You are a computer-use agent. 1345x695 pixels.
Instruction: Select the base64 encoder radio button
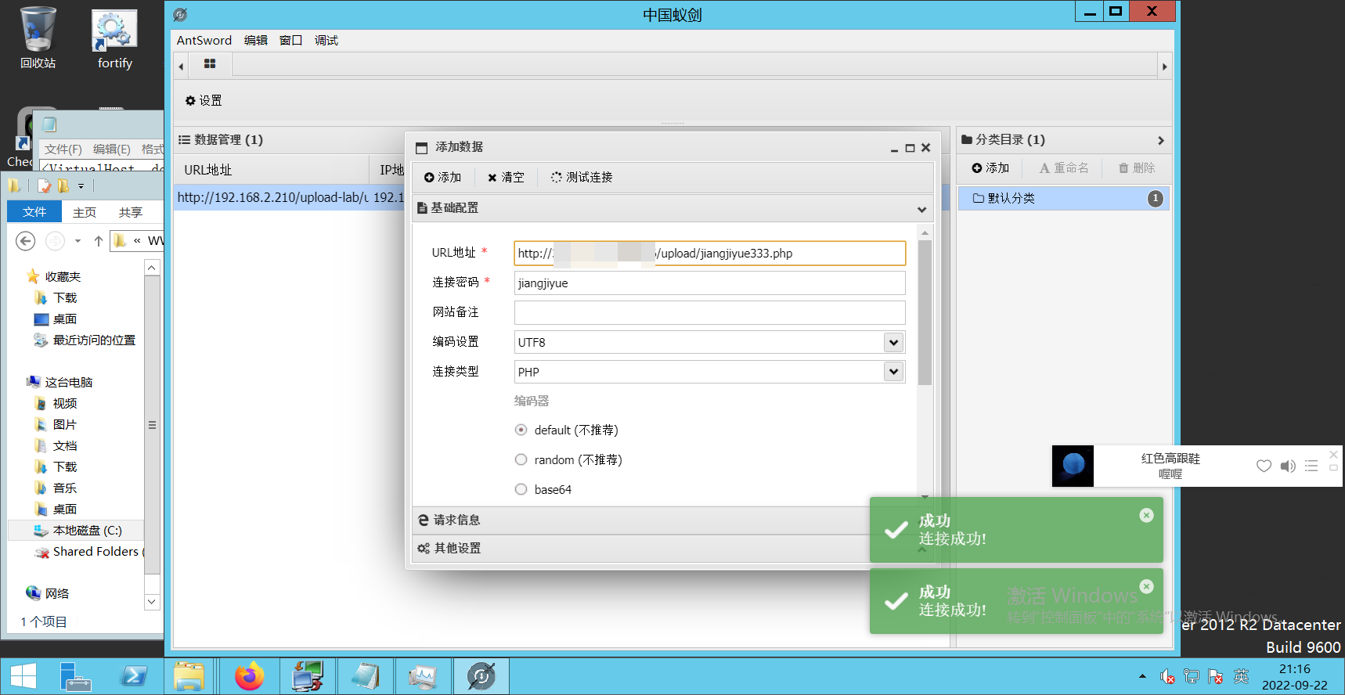pyautogui.click(x=521, y=489)
